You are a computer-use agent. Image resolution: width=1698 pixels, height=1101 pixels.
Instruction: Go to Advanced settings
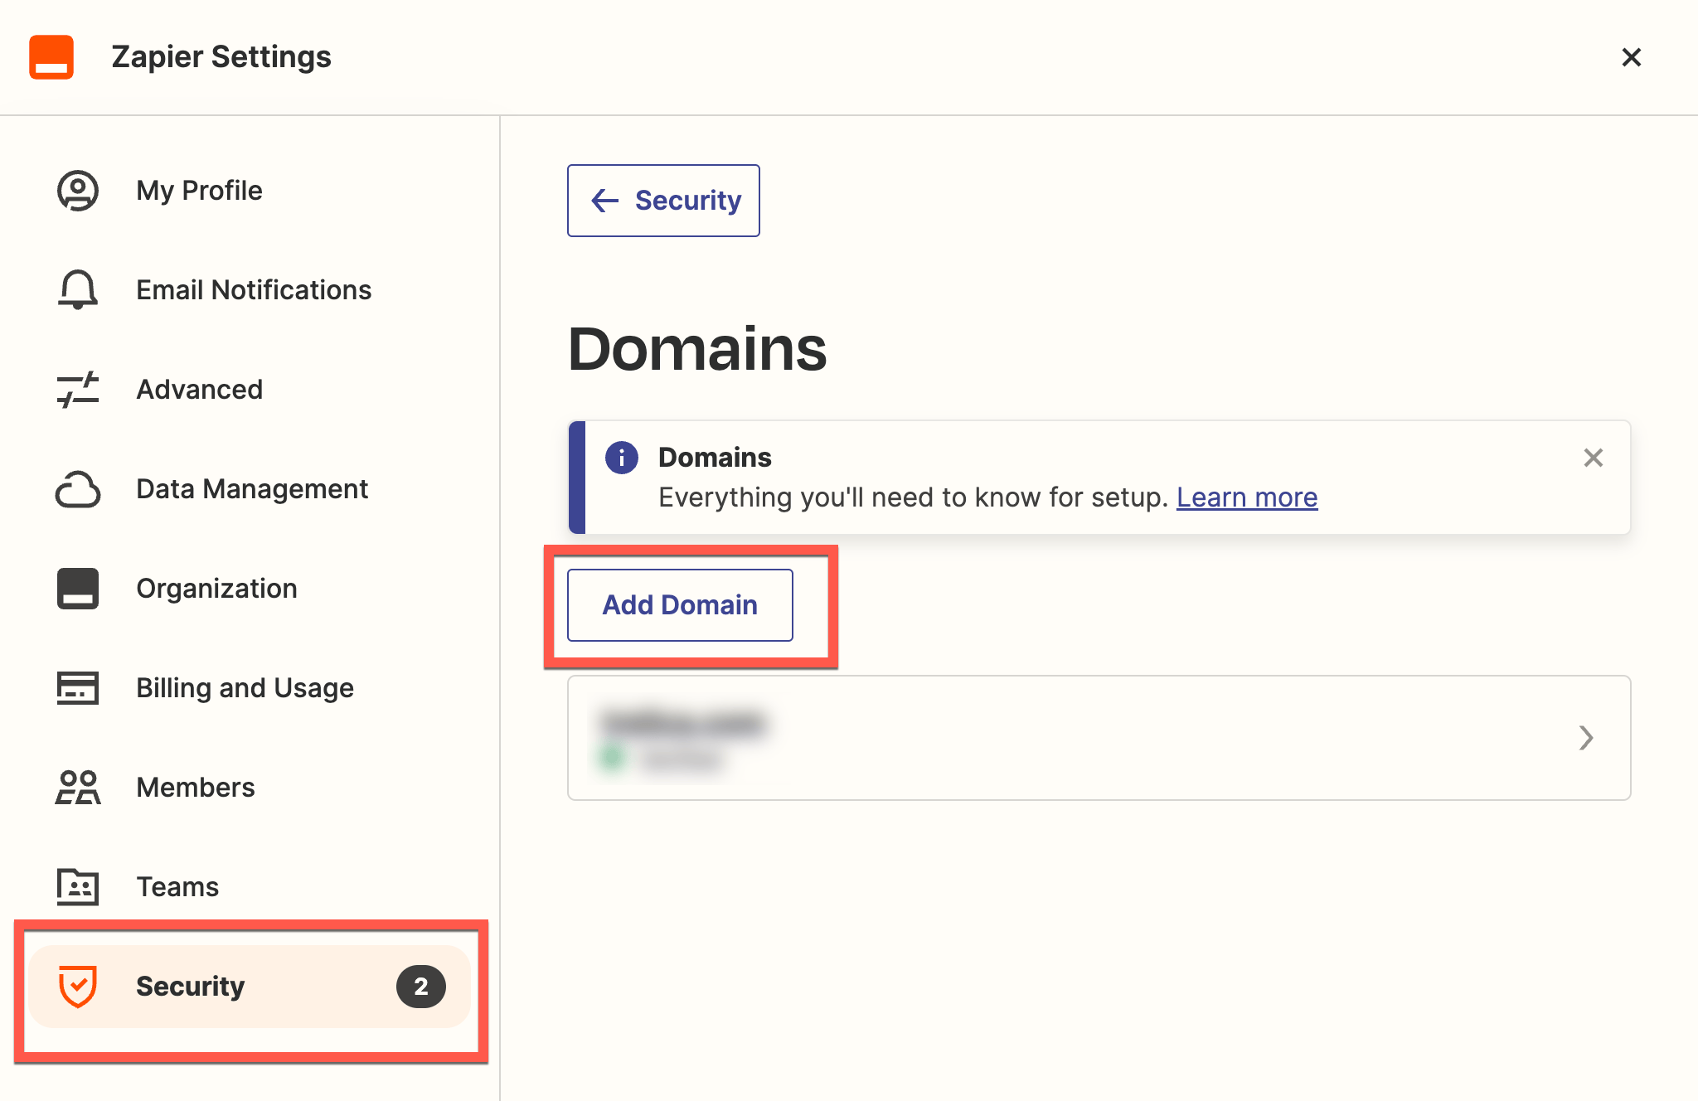199,390
